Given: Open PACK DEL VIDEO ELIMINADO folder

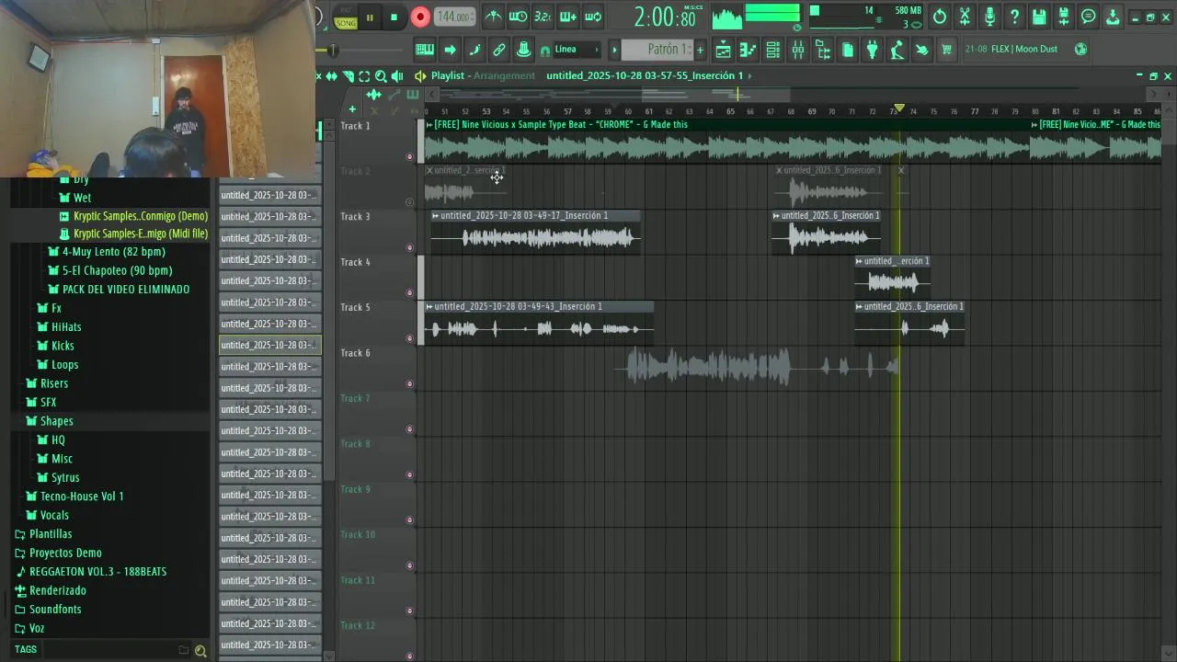Looking at the screenshot, I should [x=126, y=290].
